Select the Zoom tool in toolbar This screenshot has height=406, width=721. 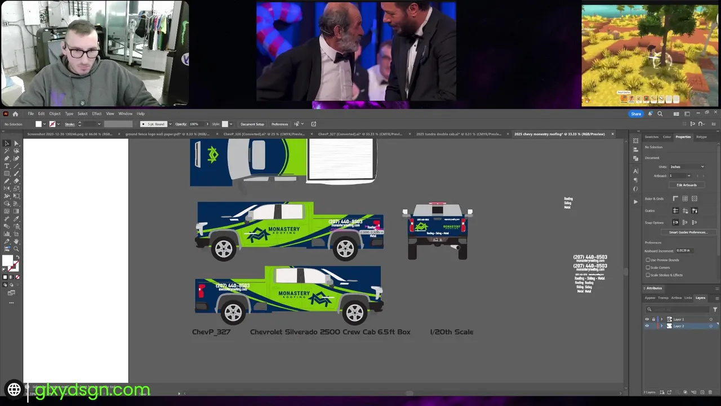click(16, 249)
